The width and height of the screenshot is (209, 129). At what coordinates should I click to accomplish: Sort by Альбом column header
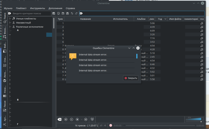pyautogui.click(x=141, y=19)
